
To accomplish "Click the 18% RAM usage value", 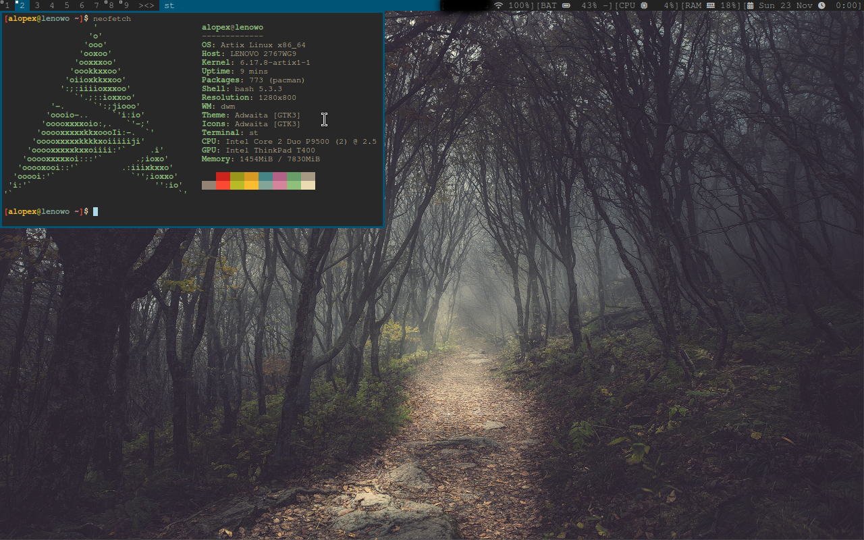I will point(728,5).
